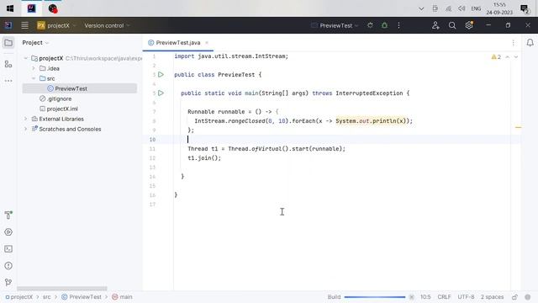Screen dimensions: 538x303
Task: Go to next highlighted problem arrow
Action: (x=515, y=57)
